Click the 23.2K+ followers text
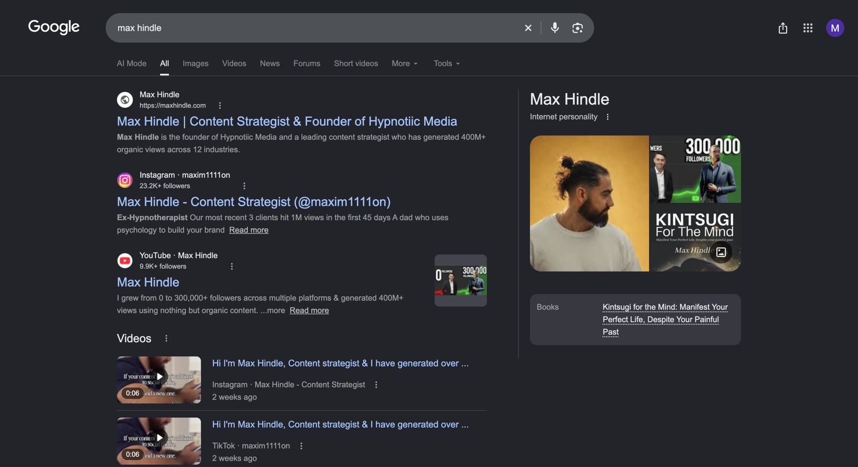The width and height of the screenshot is (858, 467). [165, 186]
